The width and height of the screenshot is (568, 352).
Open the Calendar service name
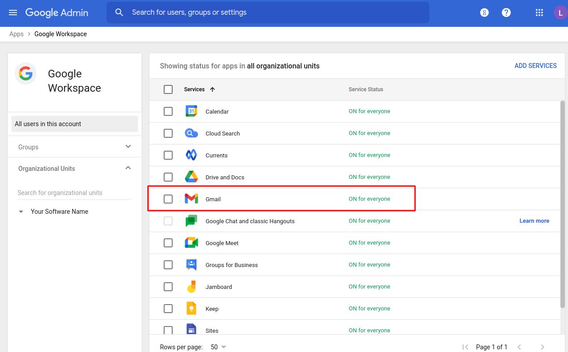coord(217,112)
